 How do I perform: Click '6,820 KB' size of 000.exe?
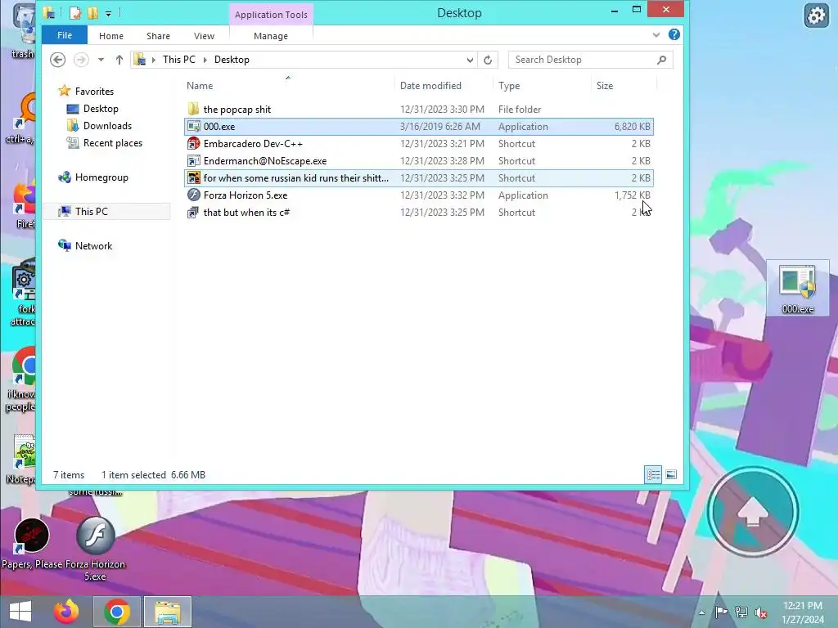point(633,127)
